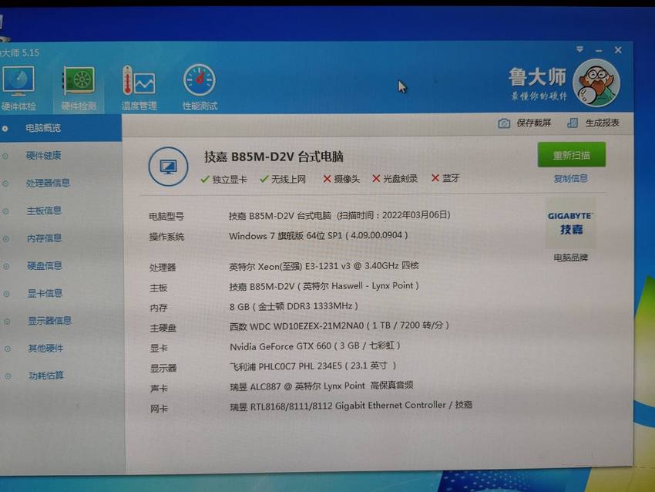The image size is (655, 492).
Task: Select the 硬件检测 hardware detection tab
Action: (x=79, y=89)
